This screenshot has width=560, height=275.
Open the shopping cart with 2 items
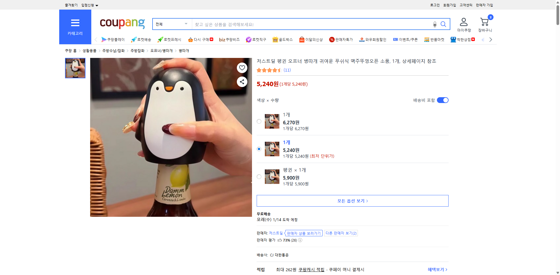pos(485,22)
